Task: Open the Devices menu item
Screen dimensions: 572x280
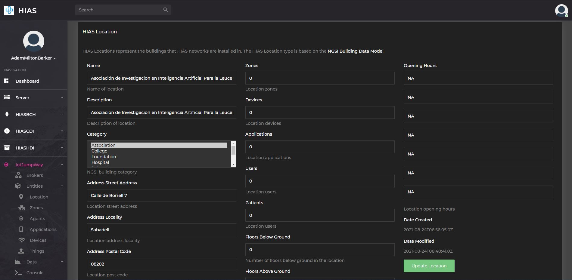Action: click(38, 240)
